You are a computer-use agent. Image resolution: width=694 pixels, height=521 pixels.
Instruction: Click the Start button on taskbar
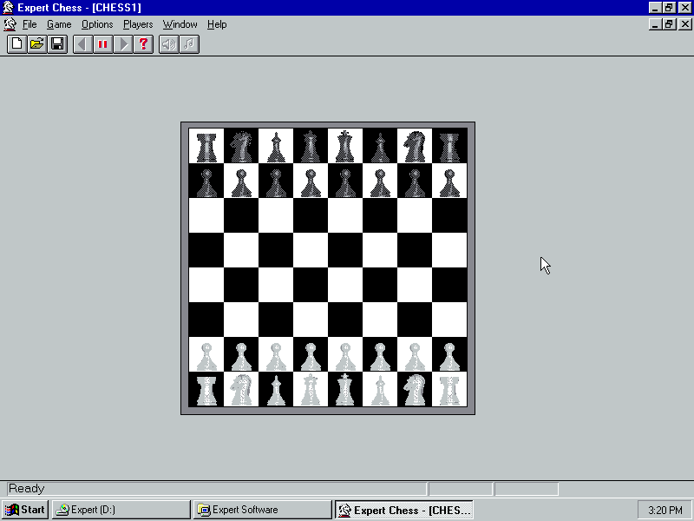tap(25, 510)
